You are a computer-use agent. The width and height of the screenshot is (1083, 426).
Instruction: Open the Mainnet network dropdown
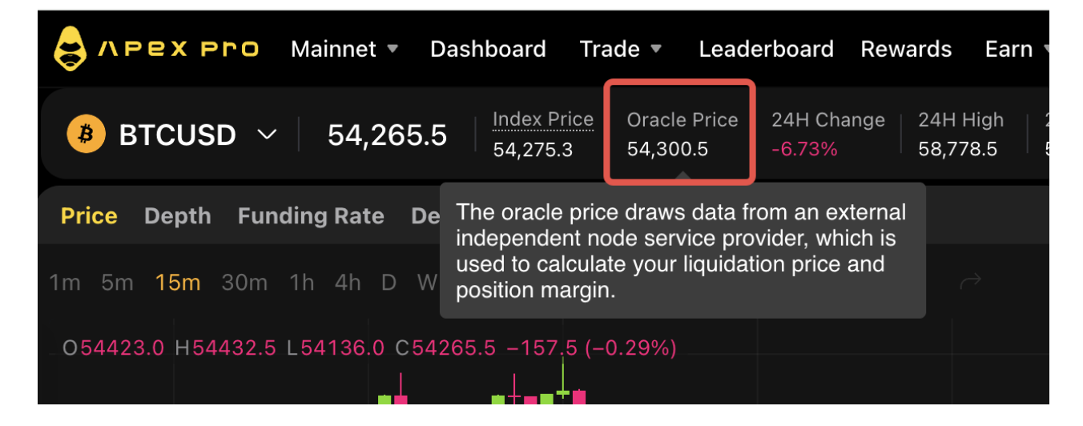point(344,49)
